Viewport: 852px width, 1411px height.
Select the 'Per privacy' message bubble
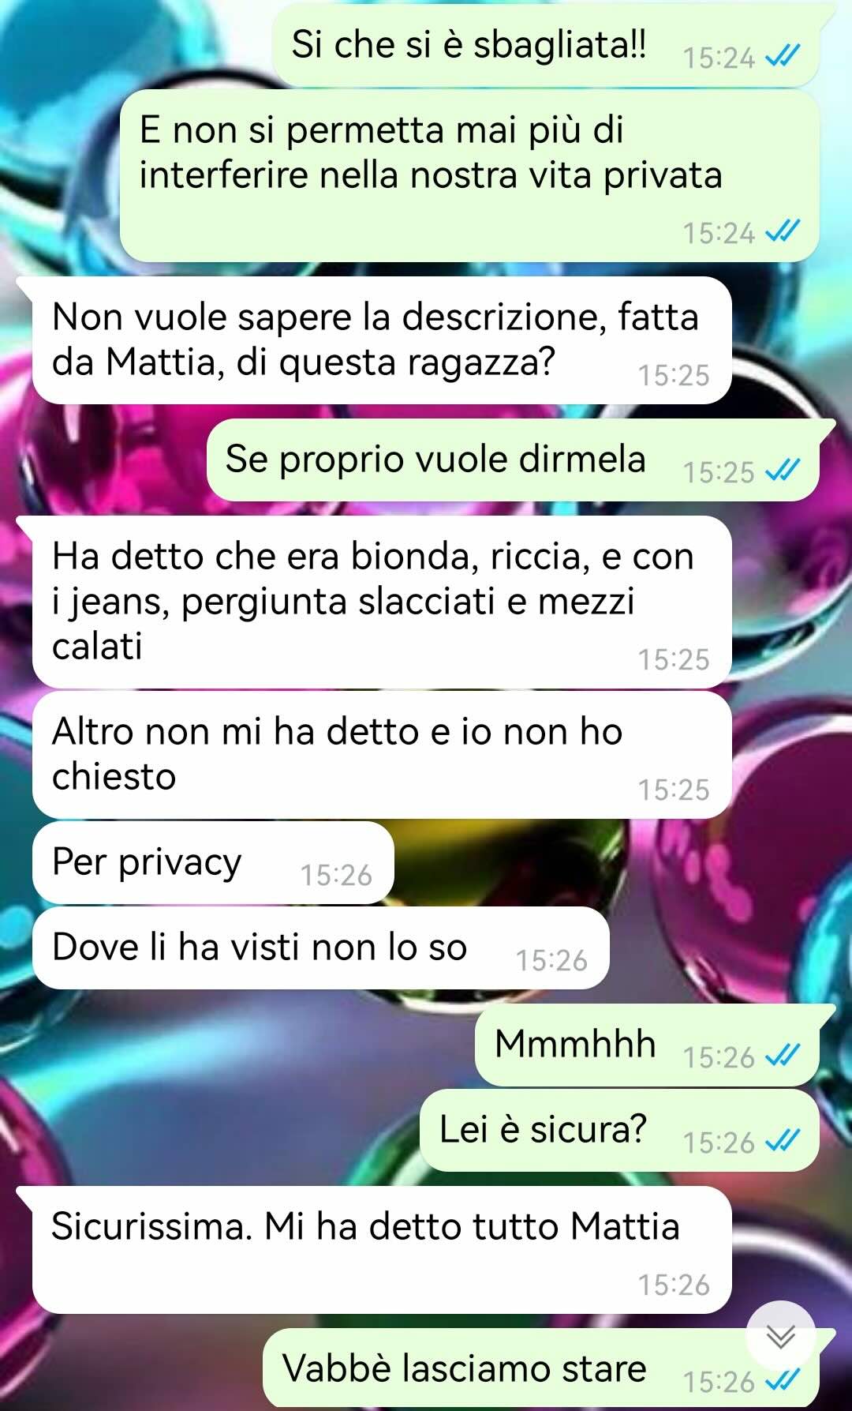coord(213,862)
